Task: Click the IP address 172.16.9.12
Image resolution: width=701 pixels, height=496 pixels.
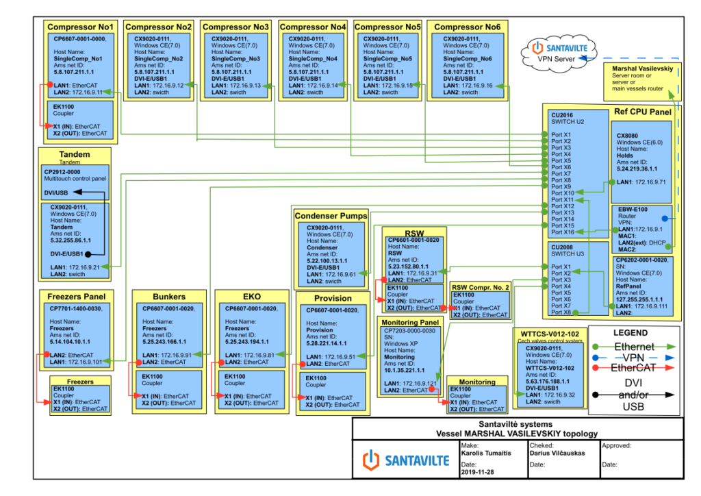Action: pyautogui.click(x=168, y=86)
